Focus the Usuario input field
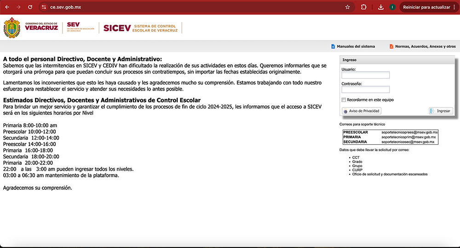The width and height of the screenshot is (460, 248). coord(365,75)
